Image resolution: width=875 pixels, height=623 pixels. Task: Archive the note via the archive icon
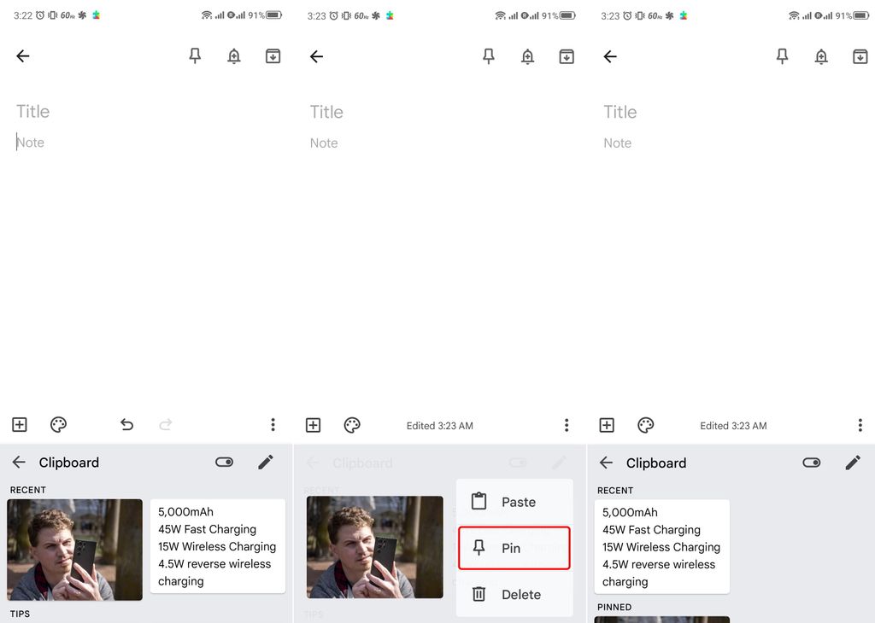coord(273,55)
